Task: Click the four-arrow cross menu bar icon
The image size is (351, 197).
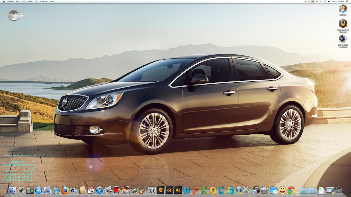Action: point(321,2)
